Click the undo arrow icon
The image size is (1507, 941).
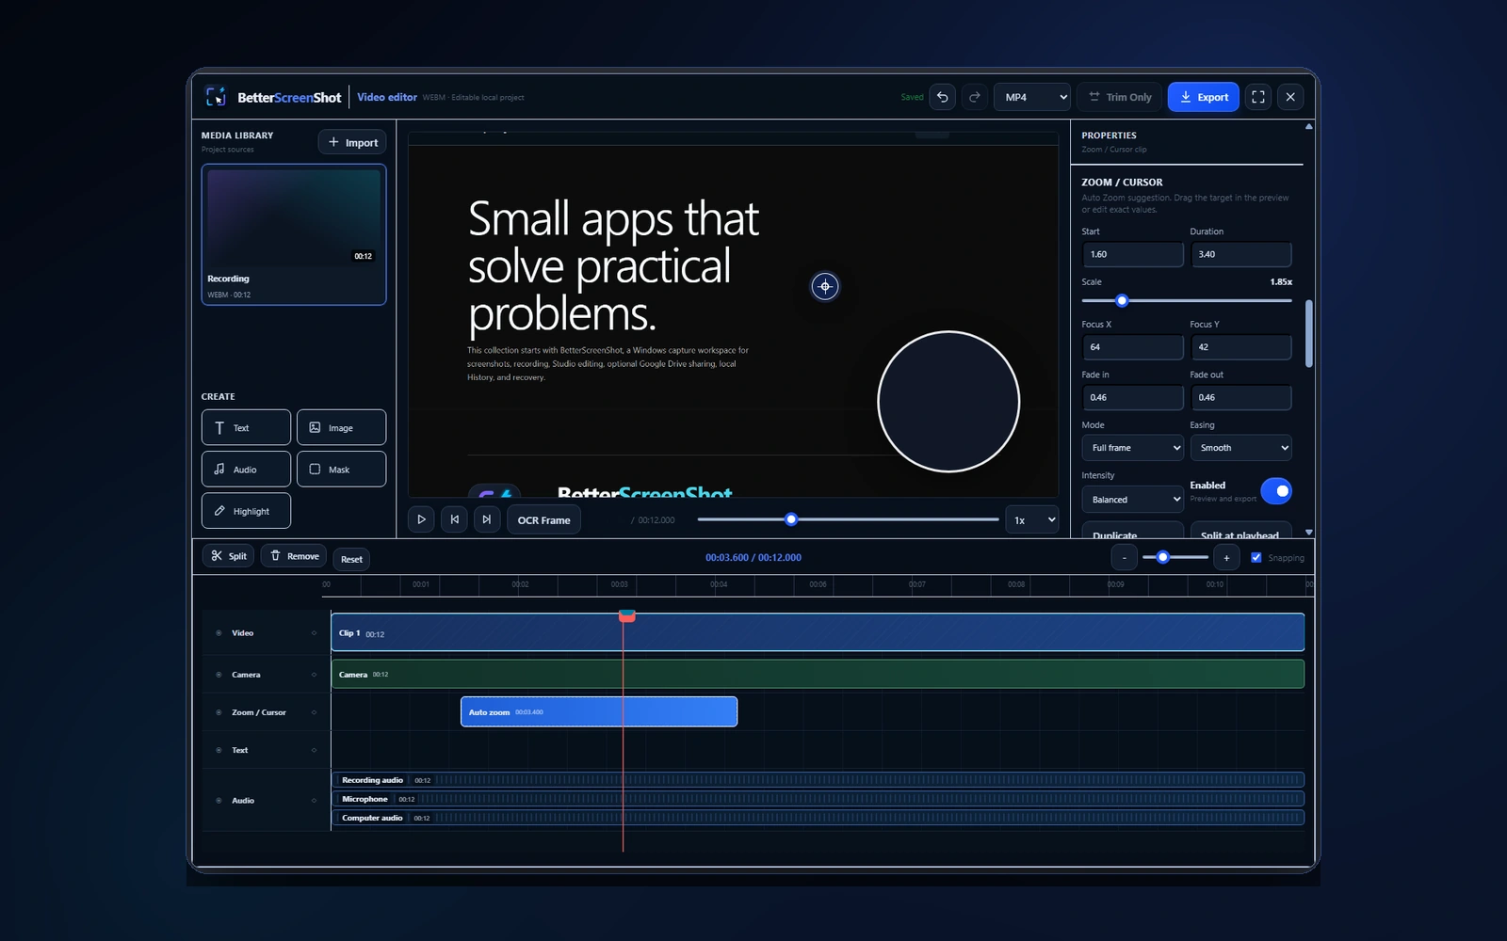pos(942,97)
